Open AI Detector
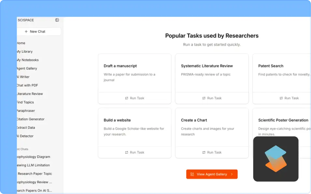Viewport: 311px width, 194px height. click(x=25, y=136)
